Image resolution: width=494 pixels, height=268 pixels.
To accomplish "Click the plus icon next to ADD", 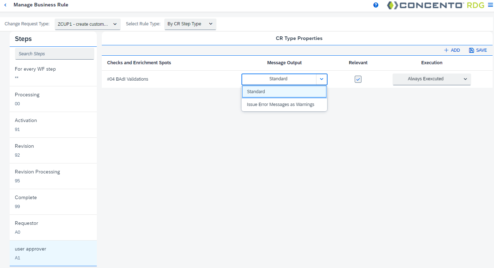I will point(445,50).
